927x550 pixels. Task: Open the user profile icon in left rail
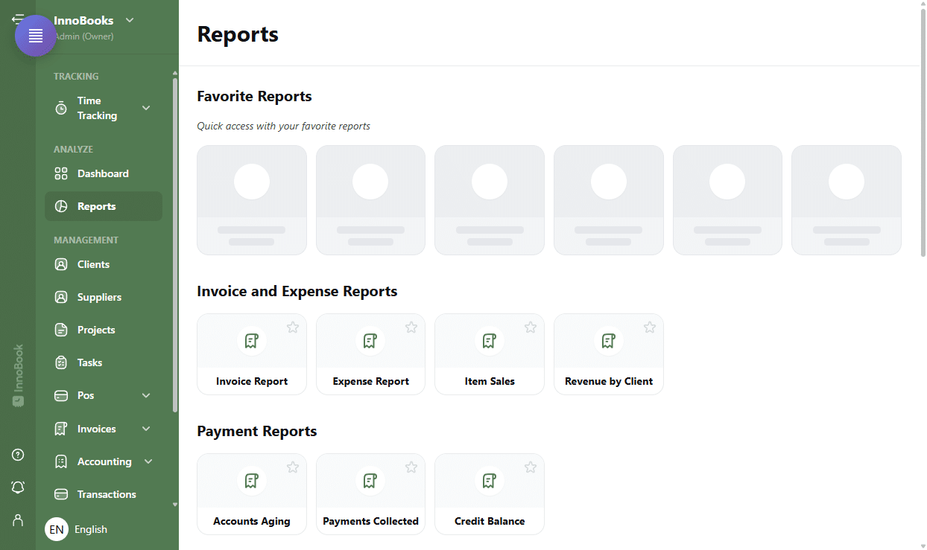[x=18, y=519]
